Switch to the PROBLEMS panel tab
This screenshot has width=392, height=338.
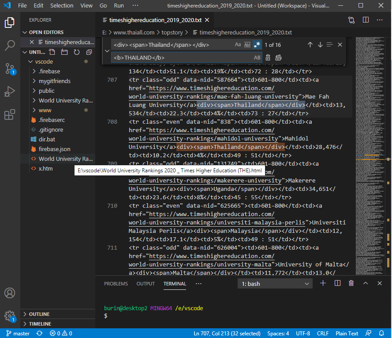116,284
